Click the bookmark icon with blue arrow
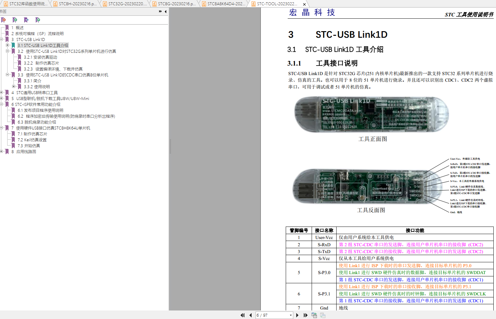Image resolution: width=496 pixels, height=319 pixels. 26,20
